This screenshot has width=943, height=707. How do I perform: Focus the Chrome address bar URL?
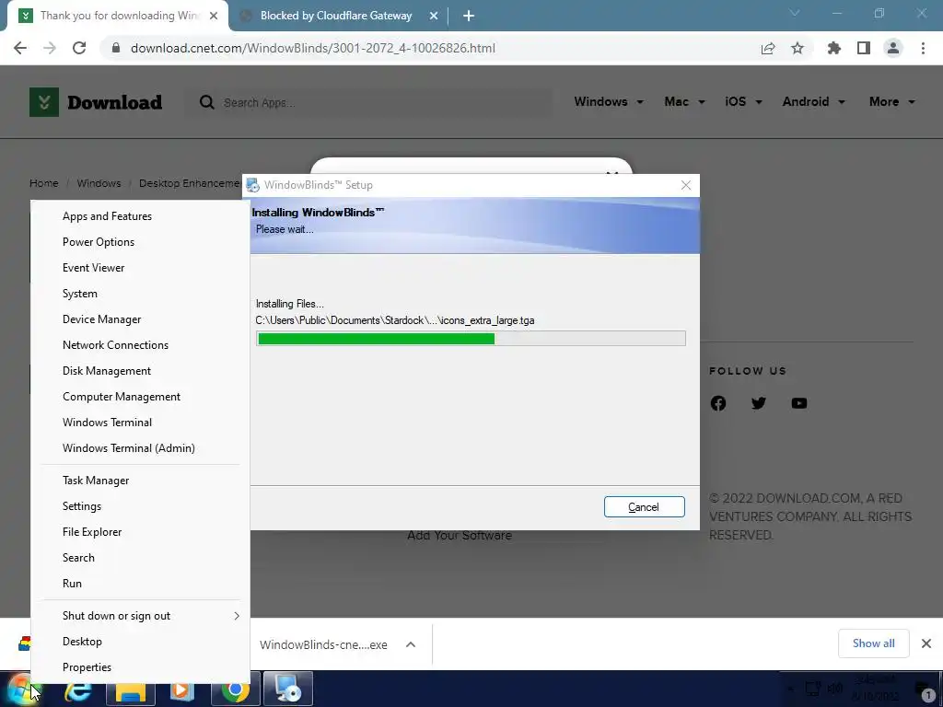[313, 48]
